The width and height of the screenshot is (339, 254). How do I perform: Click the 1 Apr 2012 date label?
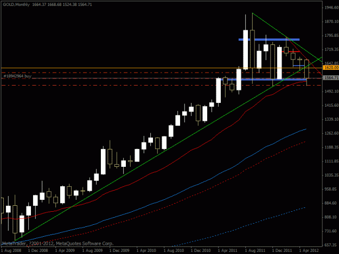coord(309,251)
